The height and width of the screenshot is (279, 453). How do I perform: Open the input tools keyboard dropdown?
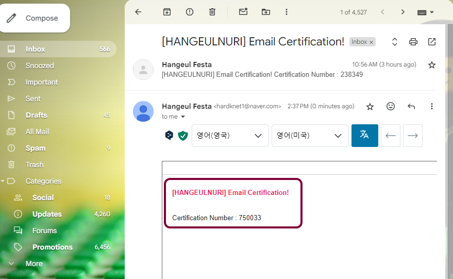point(426,12)
